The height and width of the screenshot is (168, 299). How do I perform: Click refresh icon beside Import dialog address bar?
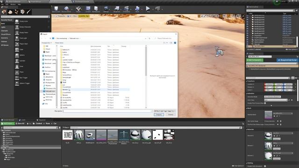149,38
